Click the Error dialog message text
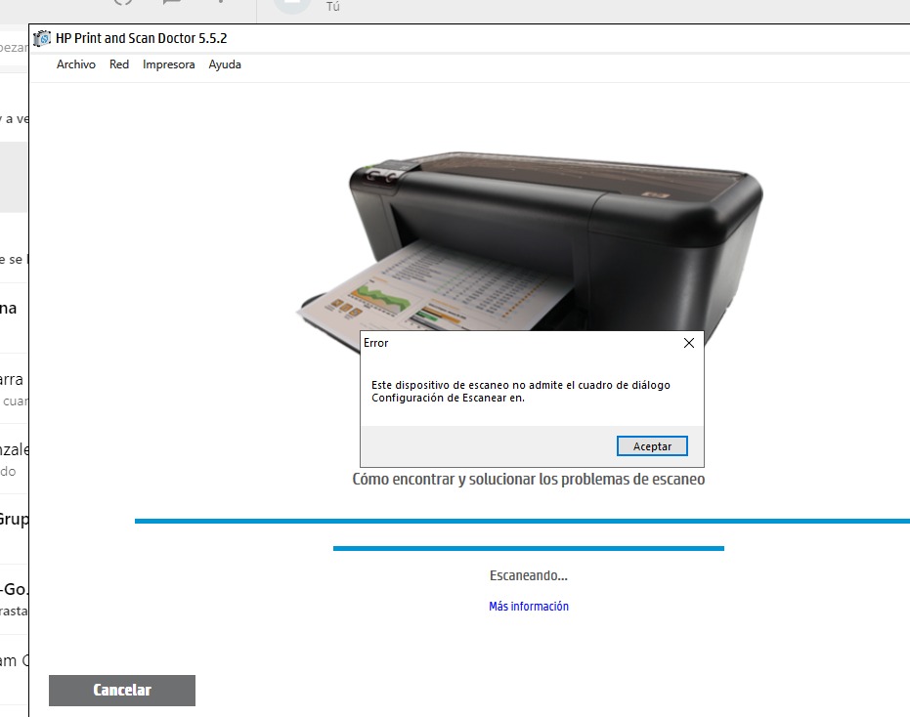The image size is (910, 717). click(x=521, y=392)
